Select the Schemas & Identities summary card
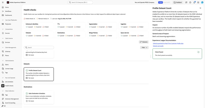 coord(39,25)
